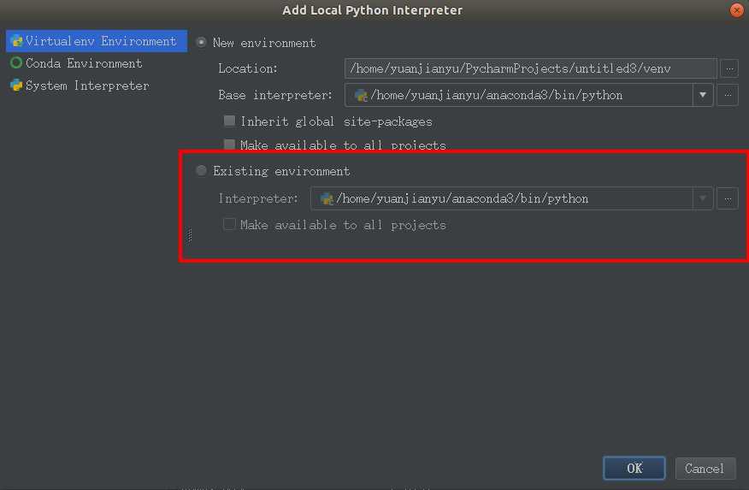749x490 pixels.
Task: Click the System Interpreter python icon
Action: 16,86
